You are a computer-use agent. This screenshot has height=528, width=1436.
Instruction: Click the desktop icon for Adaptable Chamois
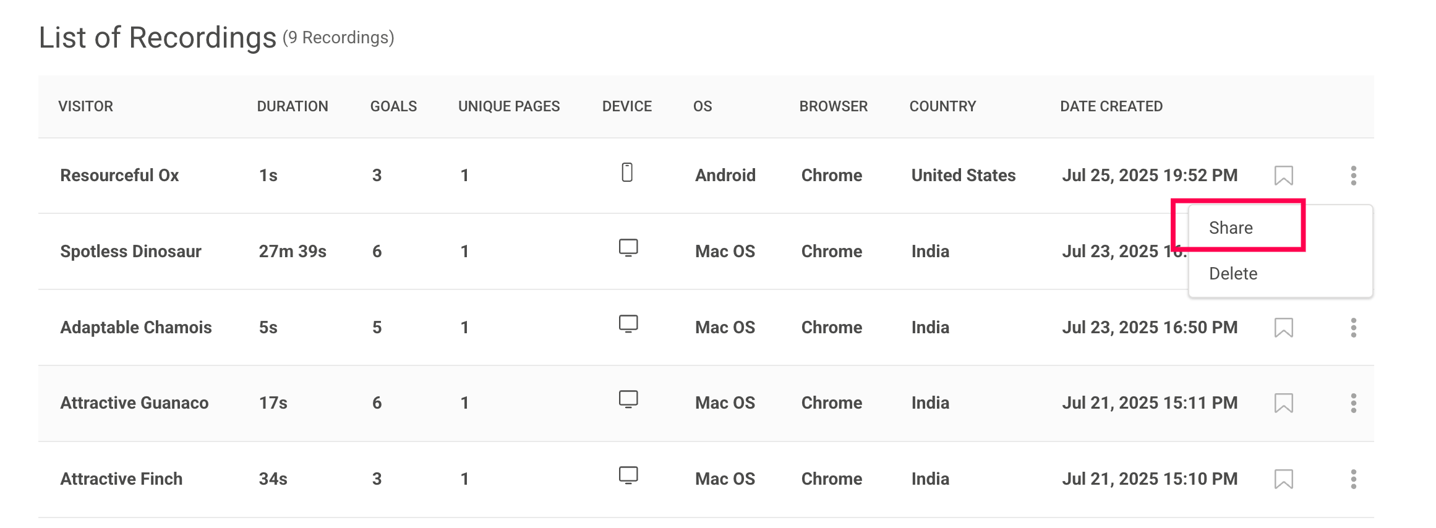(x=628, y=324)
